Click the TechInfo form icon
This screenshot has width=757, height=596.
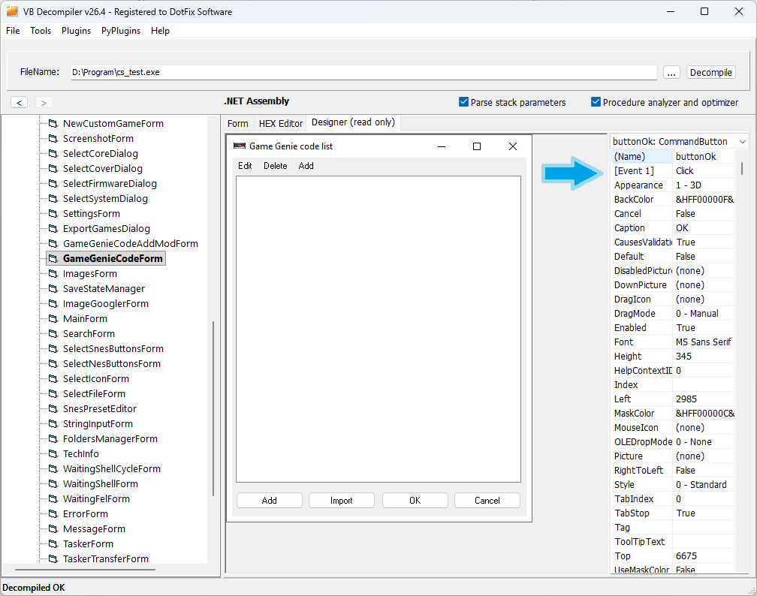click(x=53, y=453)
